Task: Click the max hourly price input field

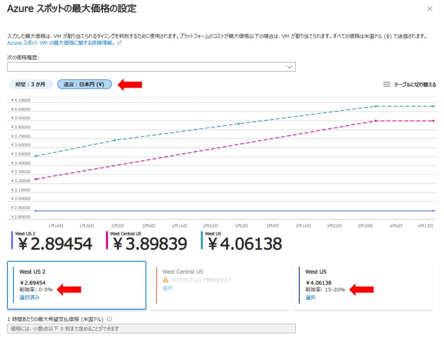Action: click(151, 329)
